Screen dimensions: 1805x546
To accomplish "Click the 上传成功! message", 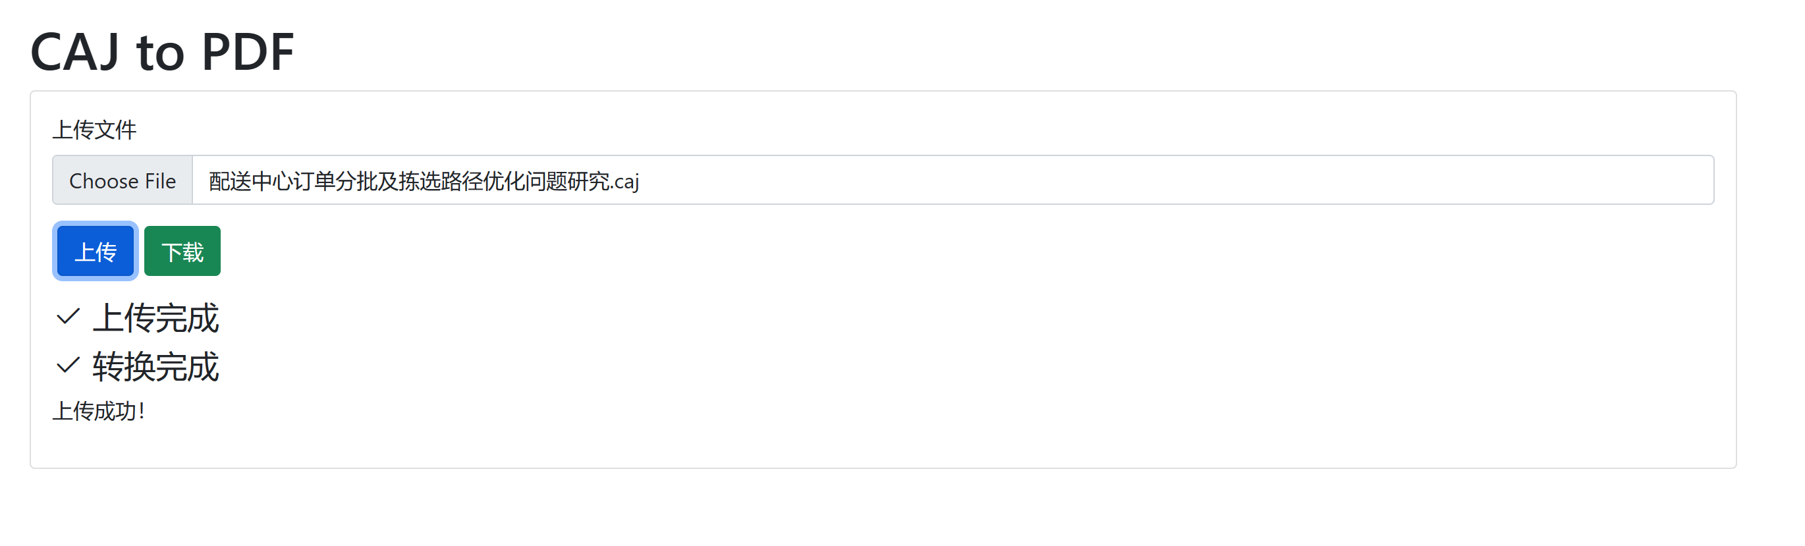I will click(99, 412).
